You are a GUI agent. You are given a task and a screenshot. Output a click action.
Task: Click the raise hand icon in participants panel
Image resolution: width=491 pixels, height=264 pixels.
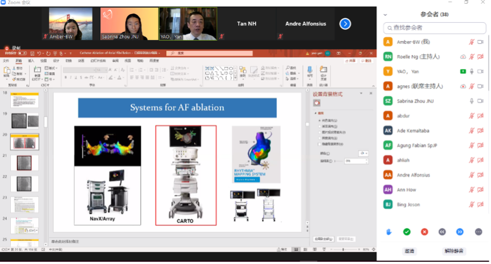(389, 232)
